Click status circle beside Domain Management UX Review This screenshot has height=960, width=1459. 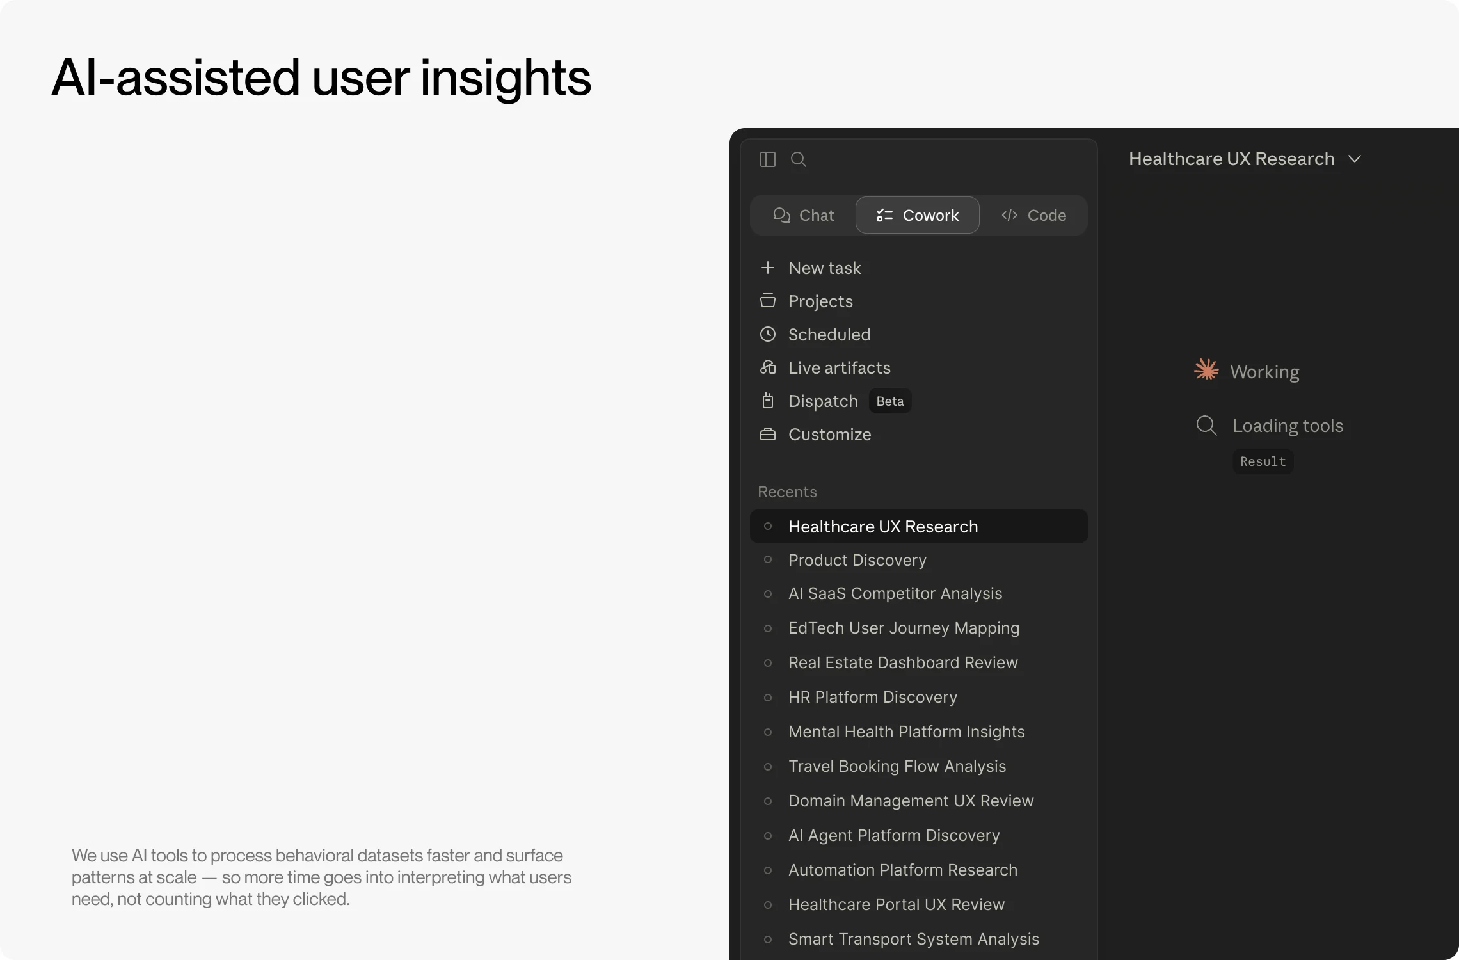pos(768,801)
